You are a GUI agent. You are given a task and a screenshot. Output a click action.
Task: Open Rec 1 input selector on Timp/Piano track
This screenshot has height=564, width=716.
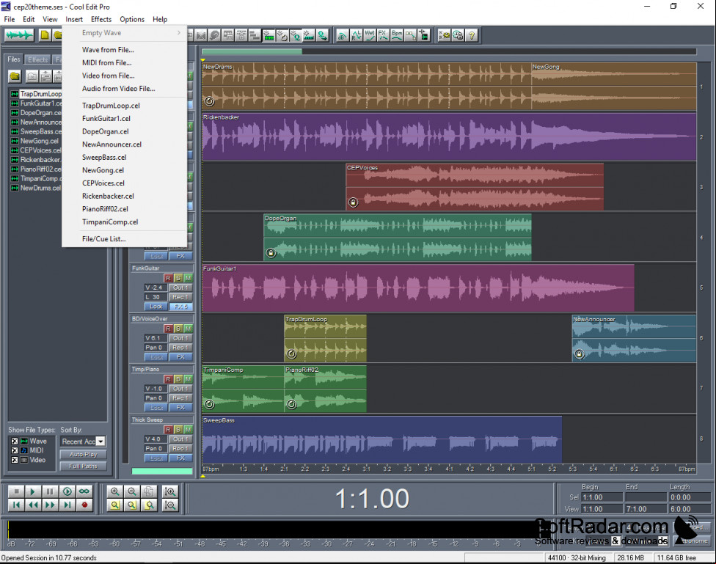tap(180, 398)
